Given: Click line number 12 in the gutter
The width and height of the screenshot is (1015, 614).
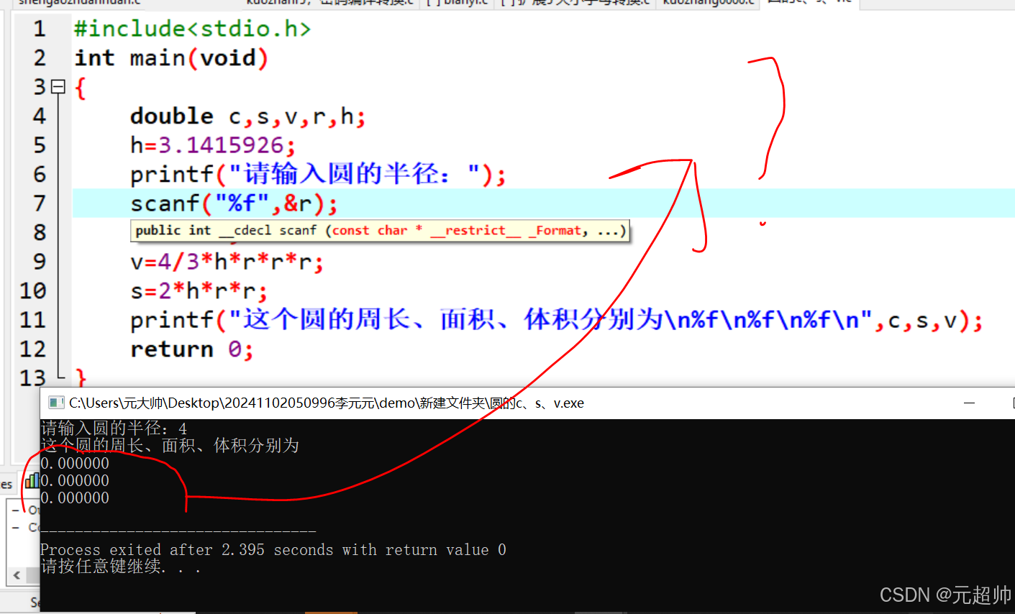Looking at the screenshot, I should [x=33, y=349].
